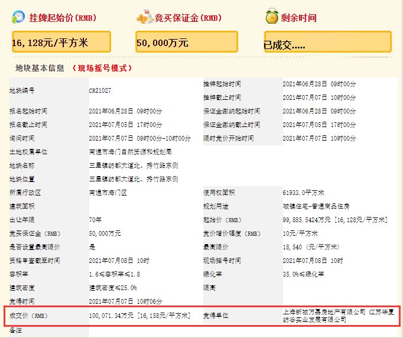The width and height of the screenshot is (403, 338).
Task: Click 挂牌起始时间 value 2021年06月28日 09时00分
Action: coord(319,84)
